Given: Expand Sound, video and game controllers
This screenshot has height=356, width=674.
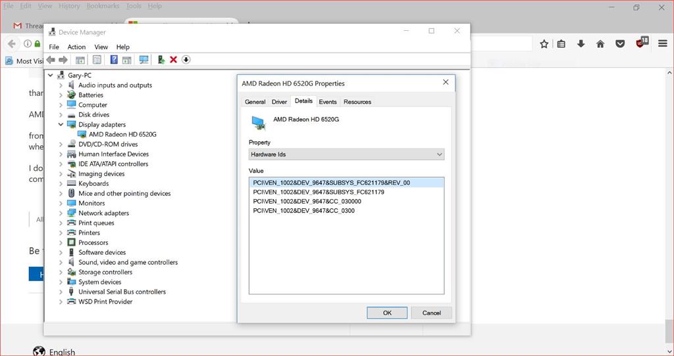Looking at the screenshot, I should pos(61,262).
